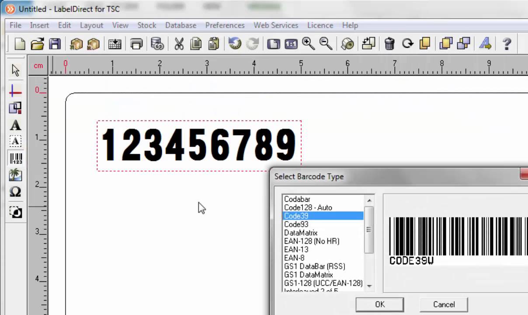Image resolution: width=528 pixels, height=315 pixels.
Task: Select the box shape tool
Action: click(x=15, y=108)
